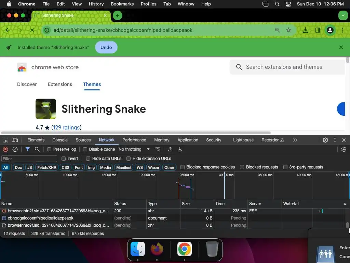Filter requests by JS type
The width and height of the screenshot is (350, 263).
tap(29, 167)
